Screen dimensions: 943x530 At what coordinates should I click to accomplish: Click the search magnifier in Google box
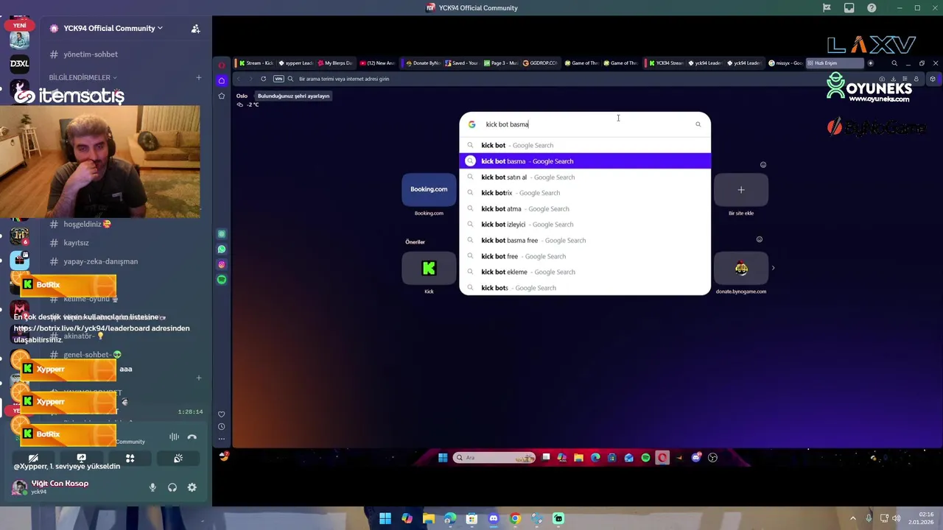[698, 124]
